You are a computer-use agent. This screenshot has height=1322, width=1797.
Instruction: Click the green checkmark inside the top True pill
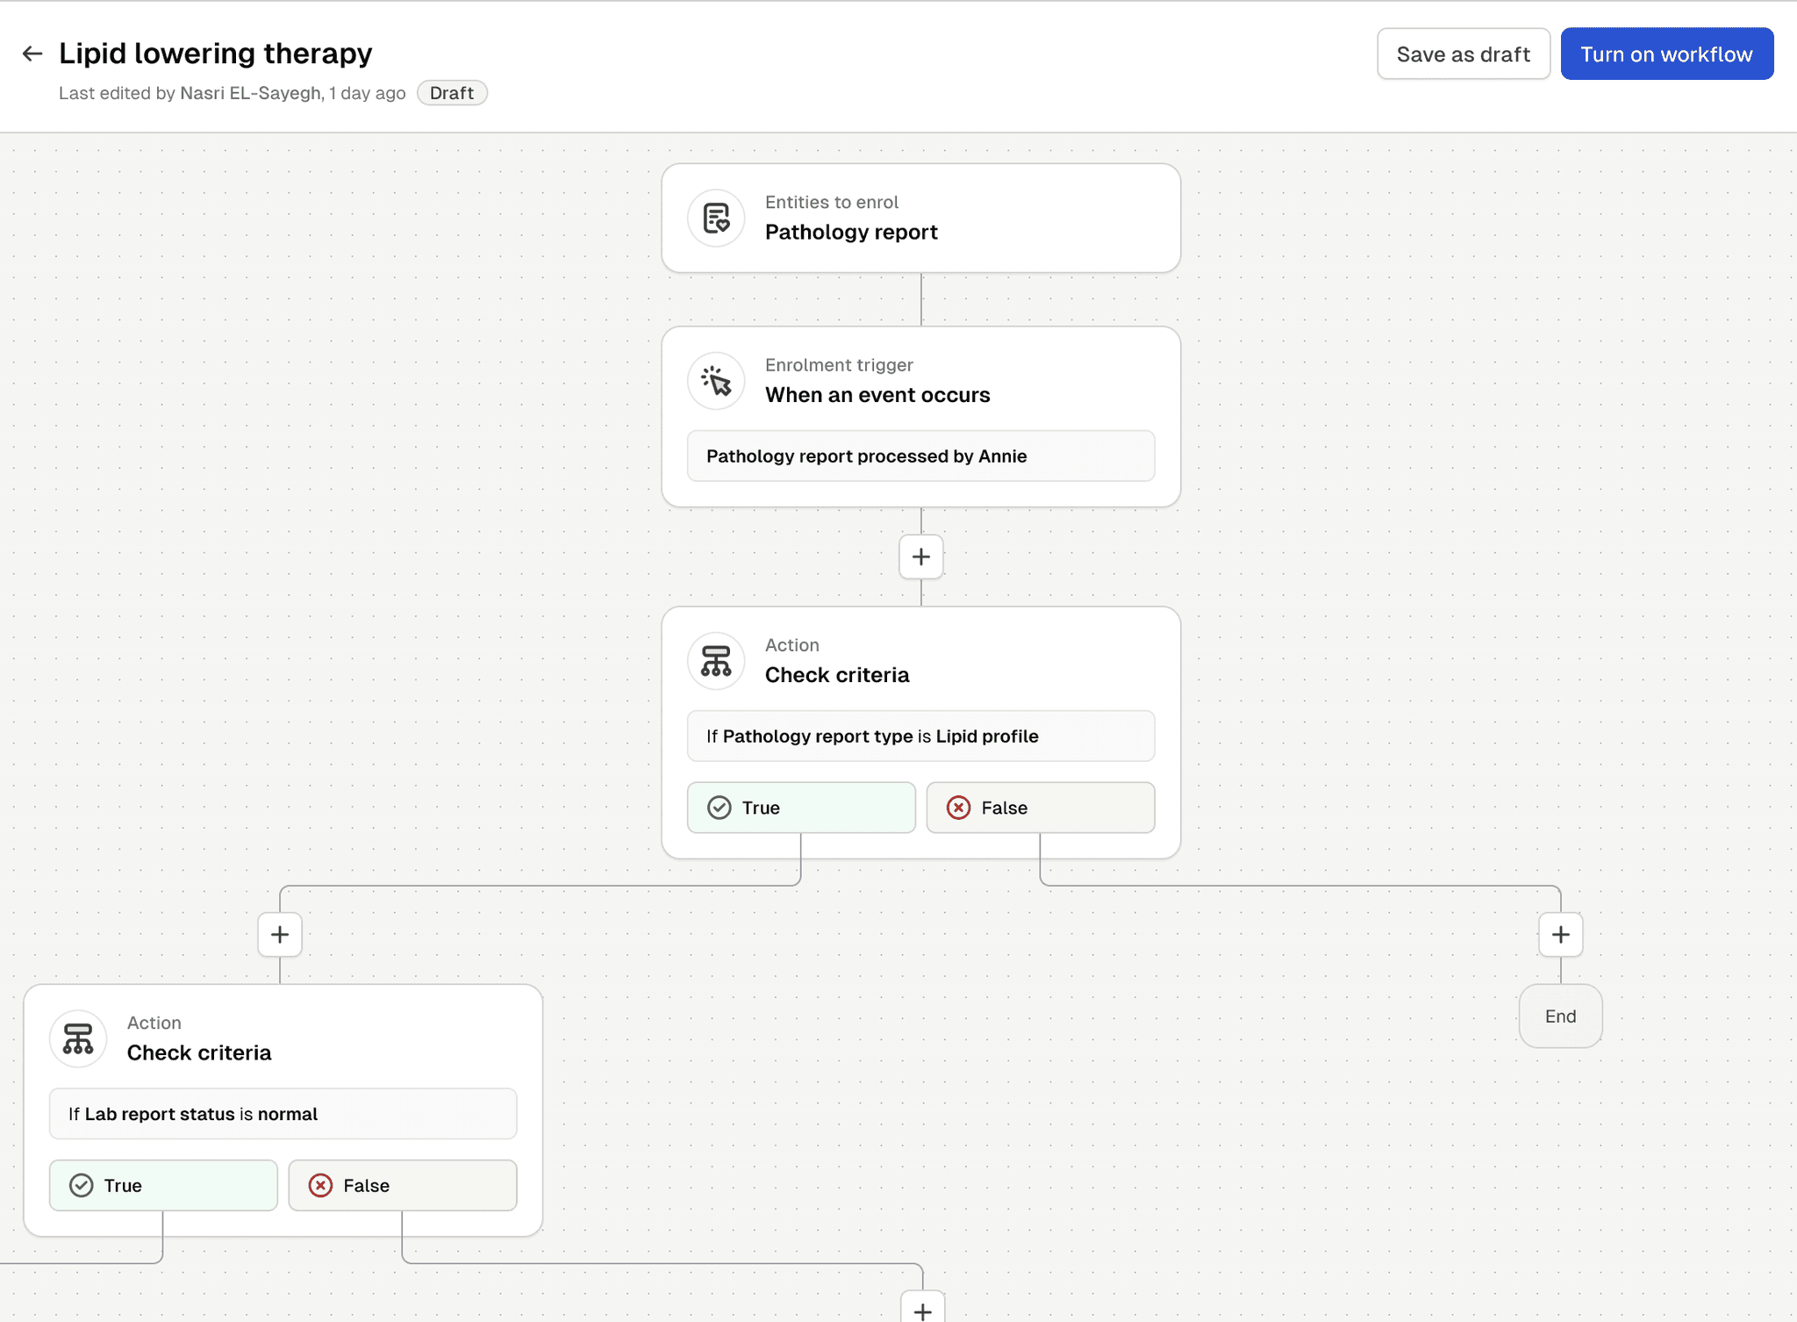[720, 807]
